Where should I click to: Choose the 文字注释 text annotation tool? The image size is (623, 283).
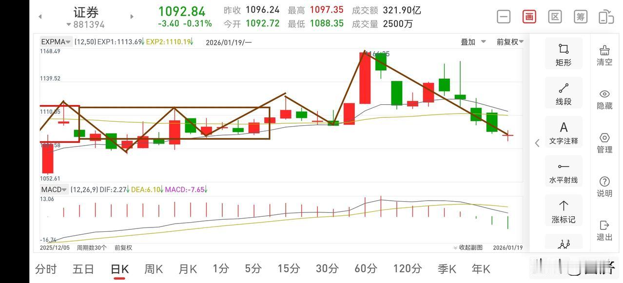[564, 132]
